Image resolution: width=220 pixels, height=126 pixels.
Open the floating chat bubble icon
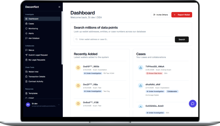point(192,104)
